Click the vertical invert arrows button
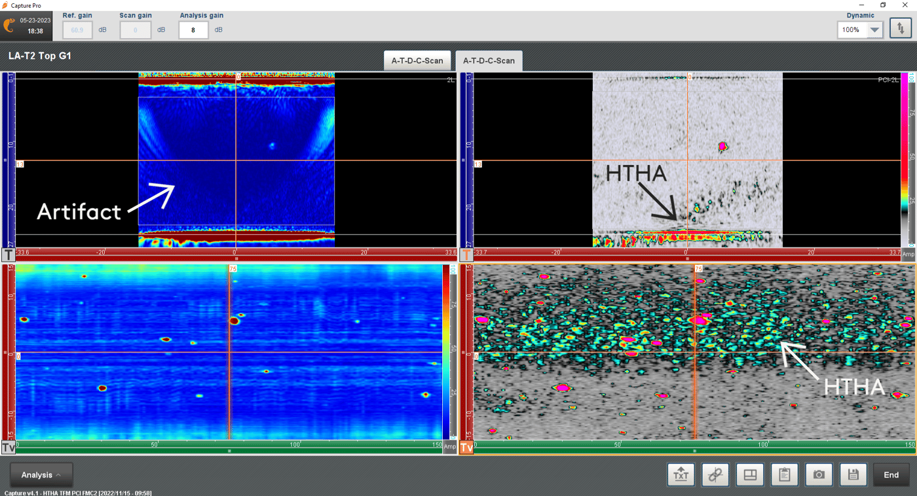The height and width of the screenshot is (496, 917). (901, 29)
